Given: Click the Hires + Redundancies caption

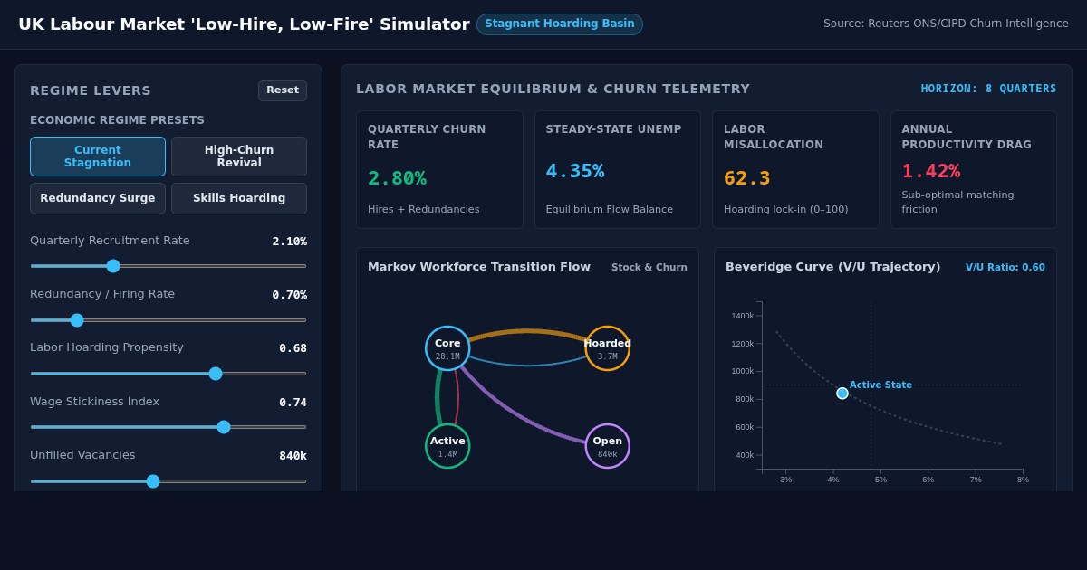Looking at the screenshot, I should (x=424, y=210).
